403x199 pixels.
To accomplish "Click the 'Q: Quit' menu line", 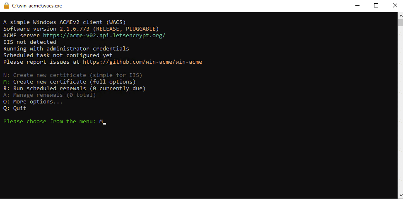I will coord(15,108).
